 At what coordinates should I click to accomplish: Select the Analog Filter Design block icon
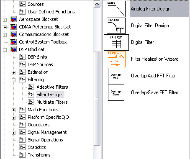point(116,9)
